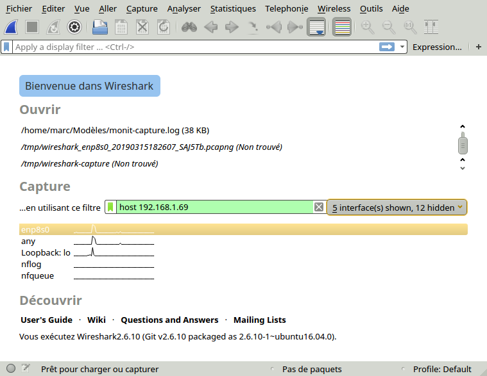Open Questions and Answers link
Screen dimensions: 487x376
(x=169, y=320)
